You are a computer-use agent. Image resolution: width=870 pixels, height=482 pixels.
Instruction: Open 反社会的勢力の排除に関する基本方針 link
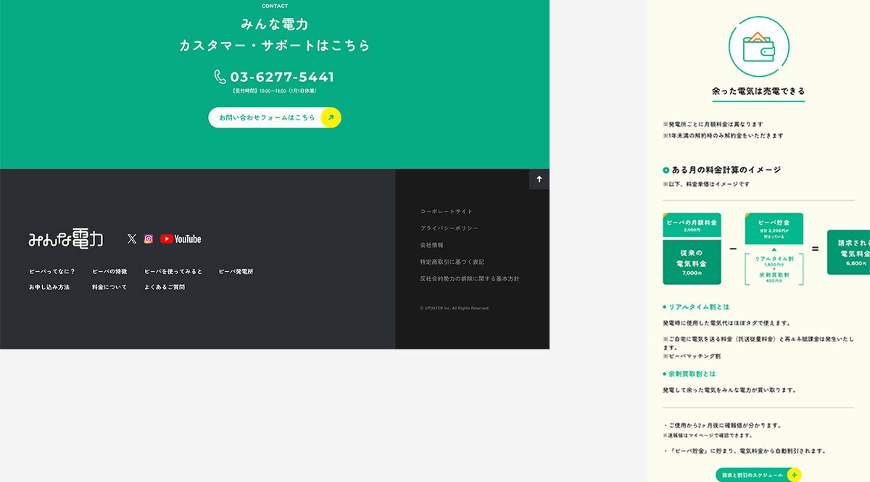click(x=470, y=278)
